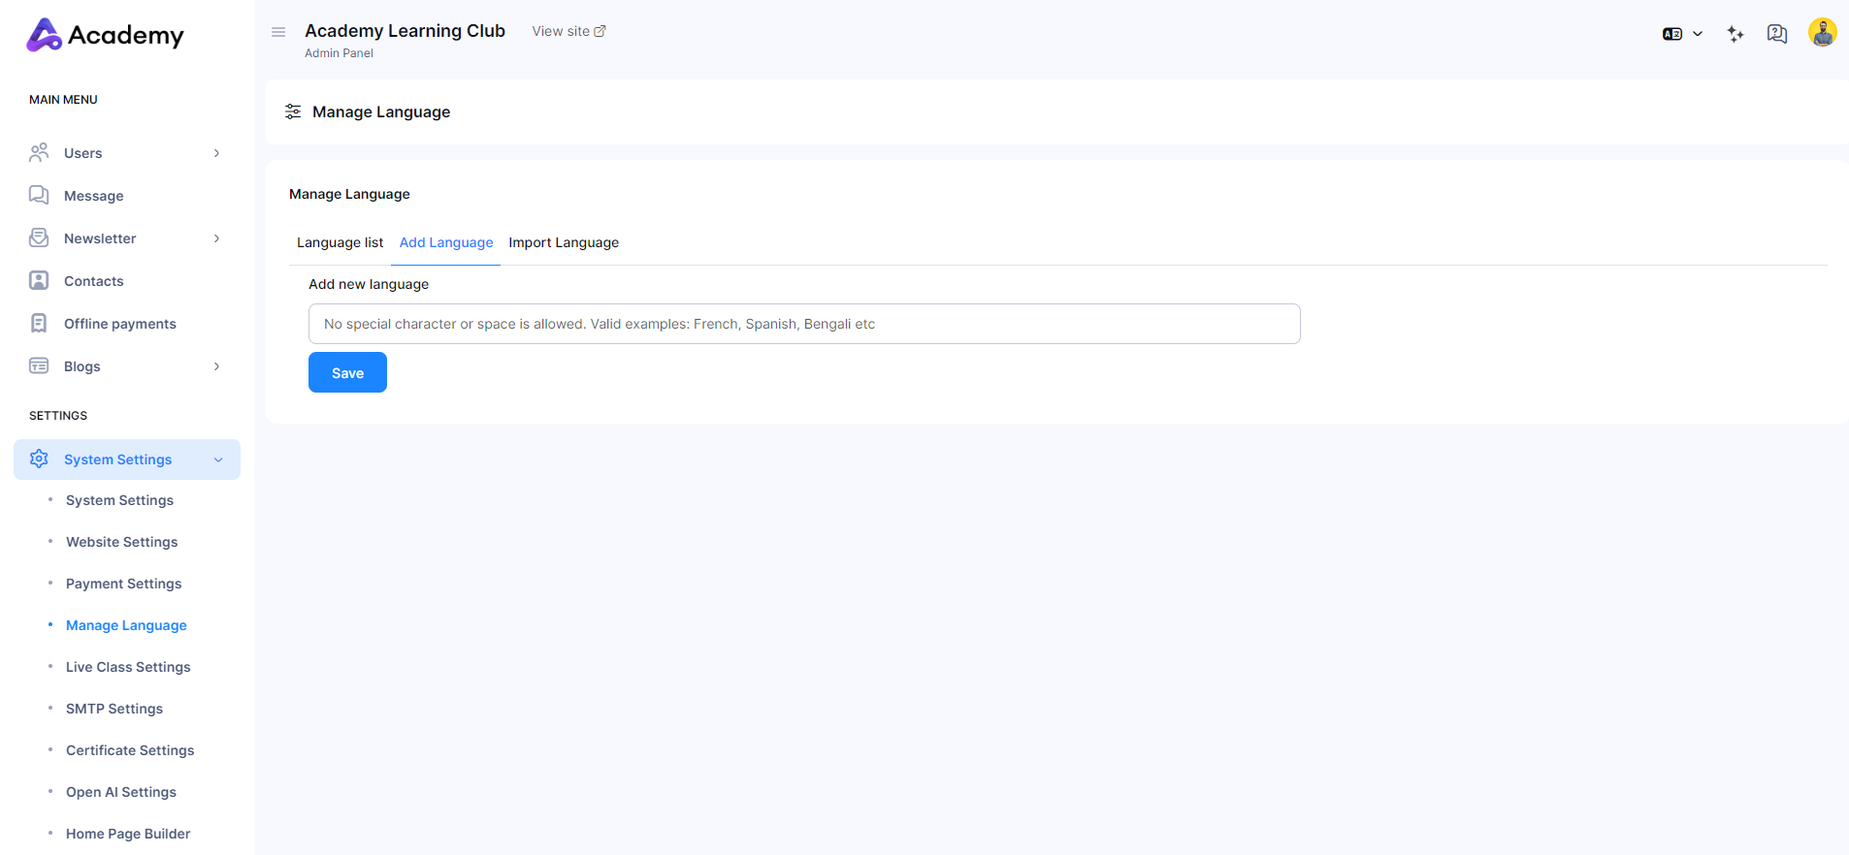Focus the Add new language text field

(x=803, y=324)
